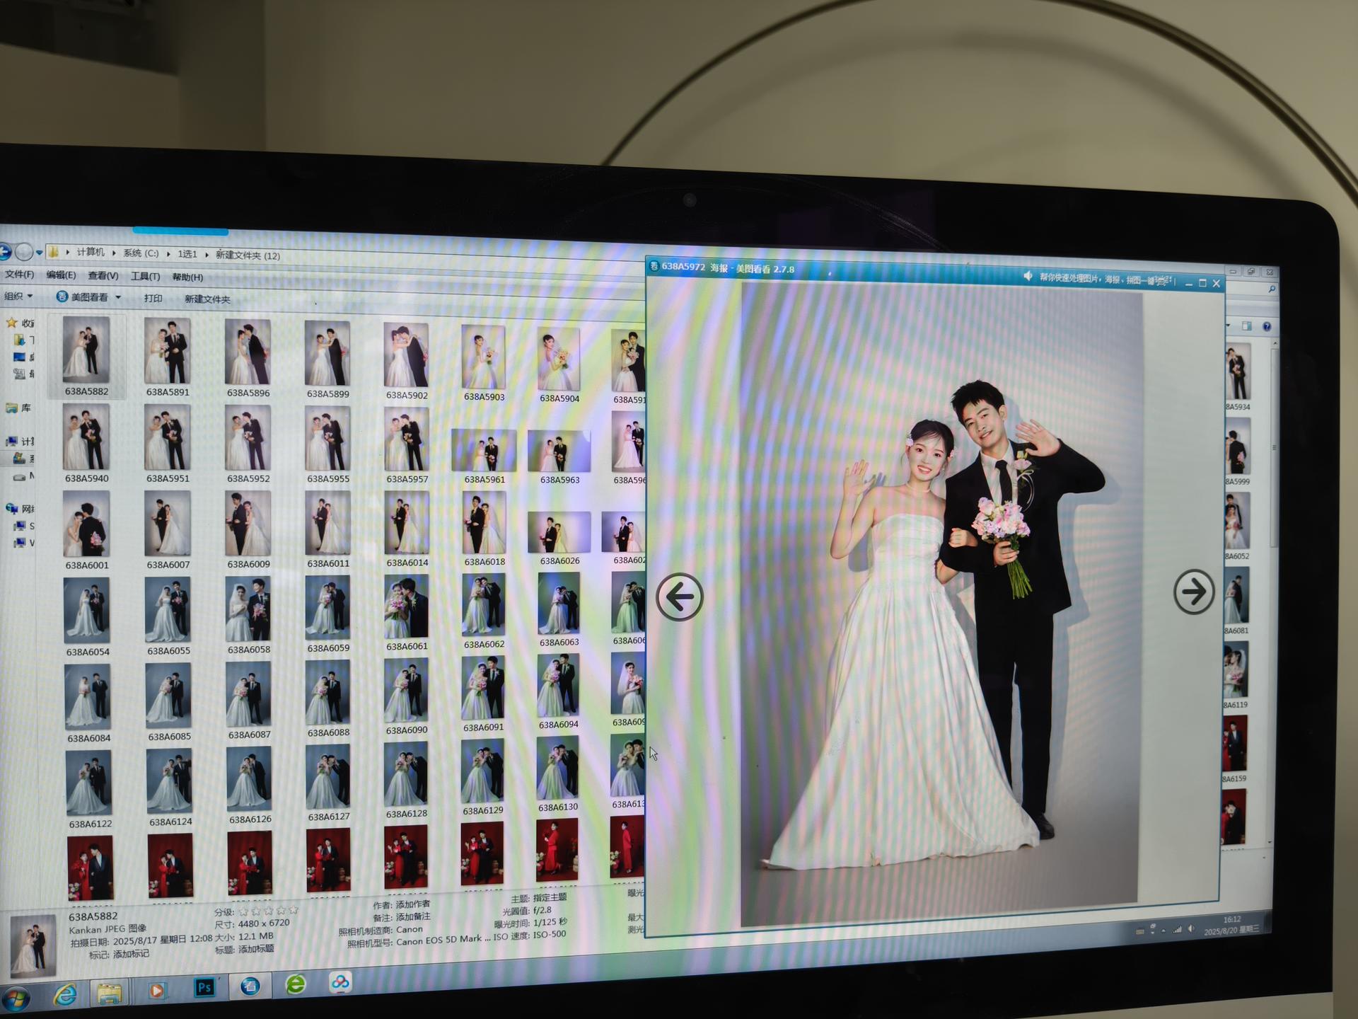Click the rating stars in details pane
Viewport: 1358px width, 1019px height.
click(x=268, y=911)
